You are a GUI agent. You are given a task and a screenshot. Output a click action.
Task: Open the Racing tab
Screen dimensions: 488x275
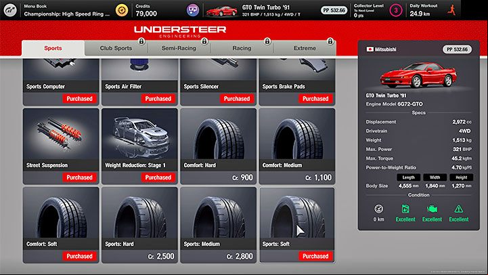point(242,48)
